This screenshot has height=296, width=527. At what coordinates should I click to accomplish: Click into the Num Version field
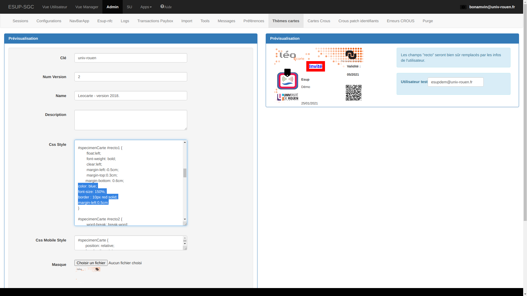[x=131, y=77]
